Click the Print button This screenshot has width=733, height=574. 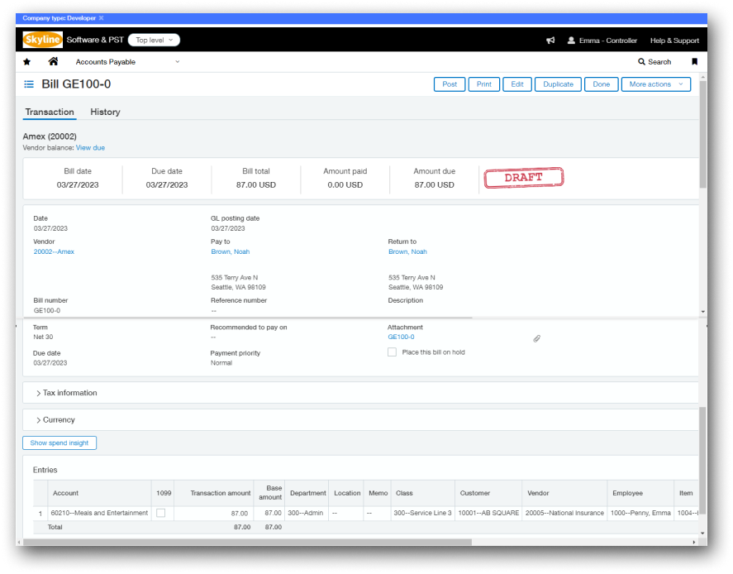483,84
